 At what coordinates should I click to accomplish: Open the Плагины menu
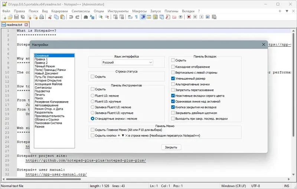(171, 11)
